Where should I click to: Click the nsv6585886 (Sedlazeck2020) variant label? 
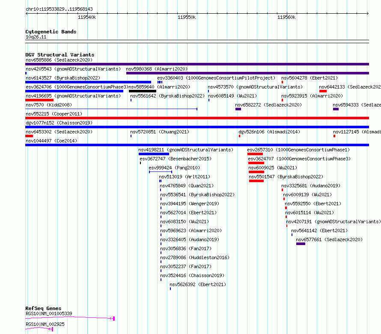tap(59, 60)
